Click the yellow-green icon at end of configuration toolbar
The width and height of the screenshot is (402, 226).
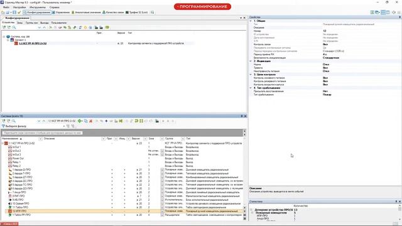[x=107, y=28]
